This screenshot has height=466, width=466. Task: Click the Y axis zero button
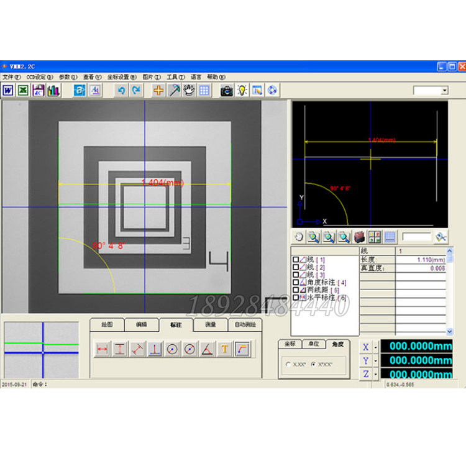[366, 361]
